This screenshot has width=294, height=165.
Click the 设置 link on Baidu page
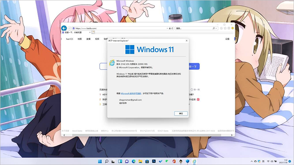click(x=227, y=39)
